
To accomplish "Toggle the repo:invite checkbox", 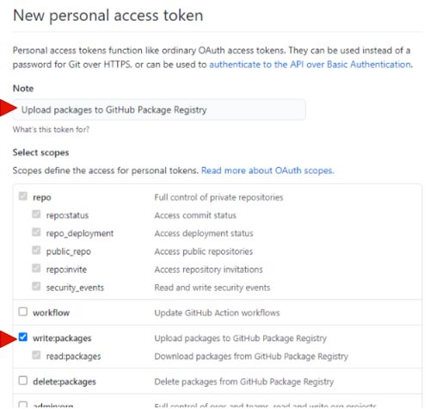I will [36, 269].
